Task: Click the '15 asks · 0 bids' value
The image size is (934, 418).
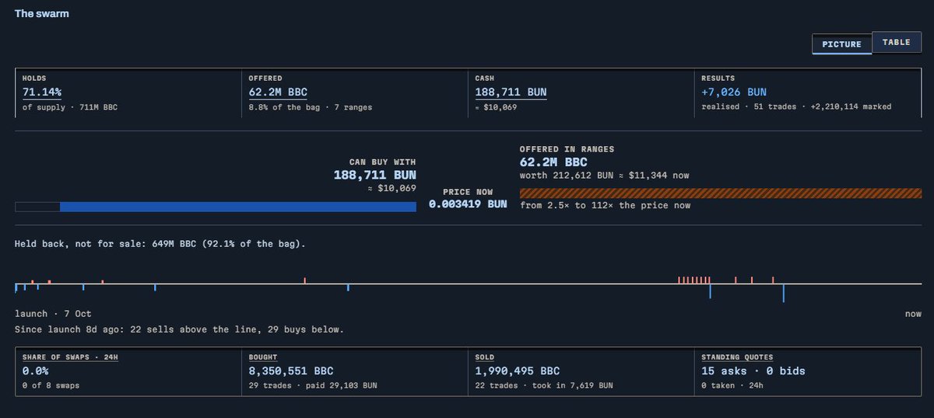Action: click(753, 371)
